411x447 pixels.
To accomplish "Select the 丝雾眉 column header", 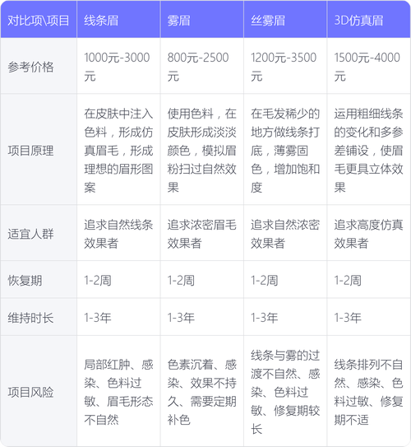I will click(x=285, y=19).
